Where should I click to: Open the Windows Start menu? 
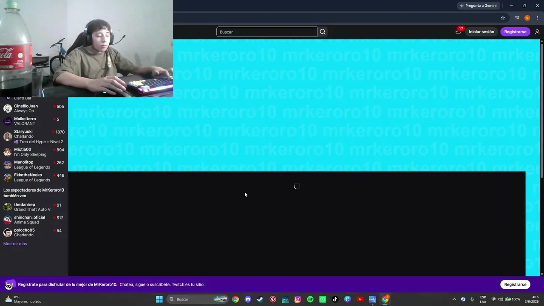pyautogui.click(x=159, y=299)
